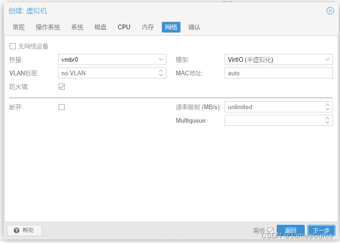Jump to the 确认 tab
The image size is (340, 243).
[194, 27]
